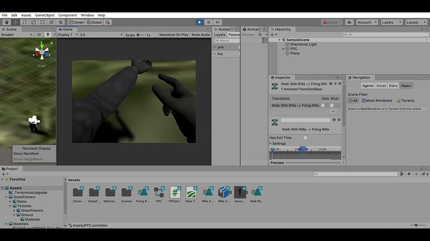Enable Has Exit Time on the transition

(305, 137)
